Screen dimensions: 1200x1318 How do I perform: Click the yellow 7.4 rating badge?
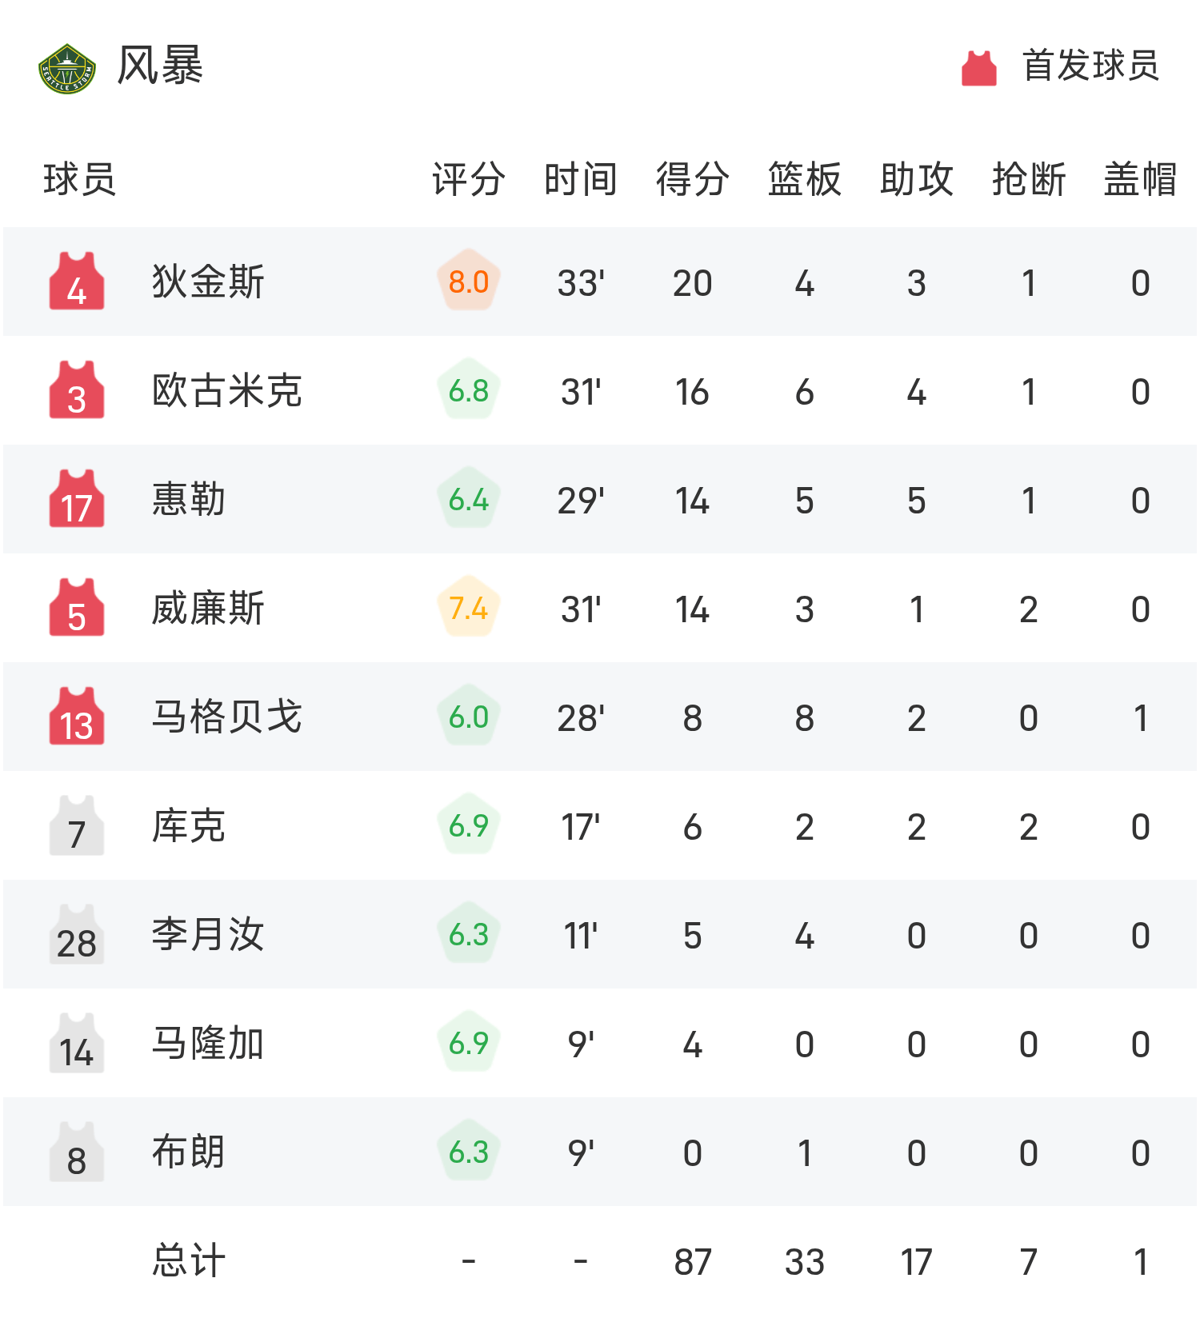(469, 608)
